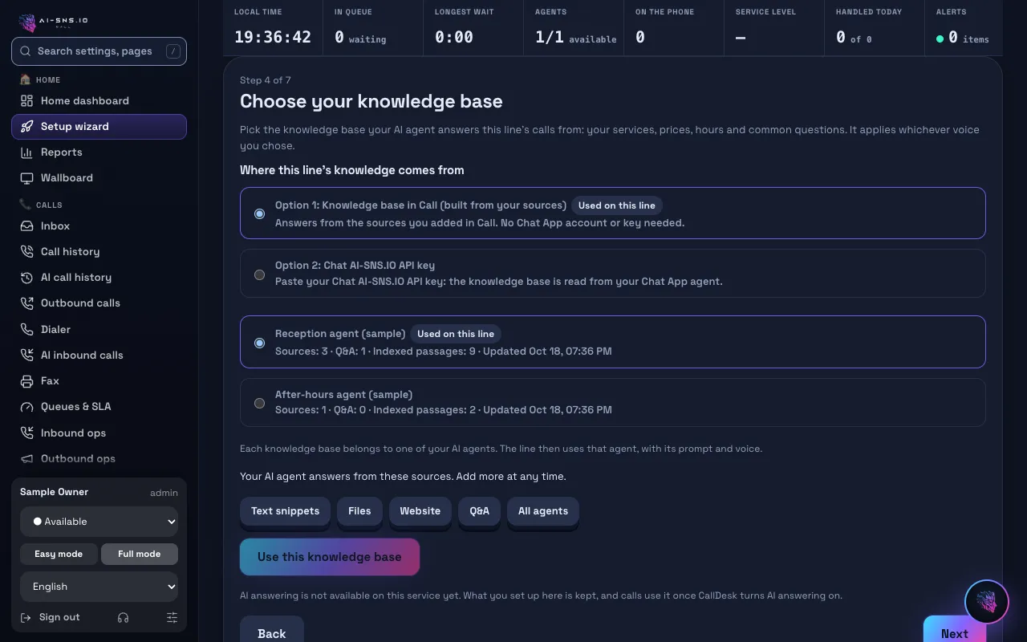The width and height of the screenshot is (1027, 642).
Task: Click the Inbox tray icon
Action: coord(26,226)
